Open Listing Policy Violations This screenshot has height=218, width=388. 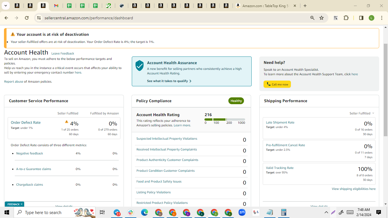pyautogui.click(x=153, y=192)
